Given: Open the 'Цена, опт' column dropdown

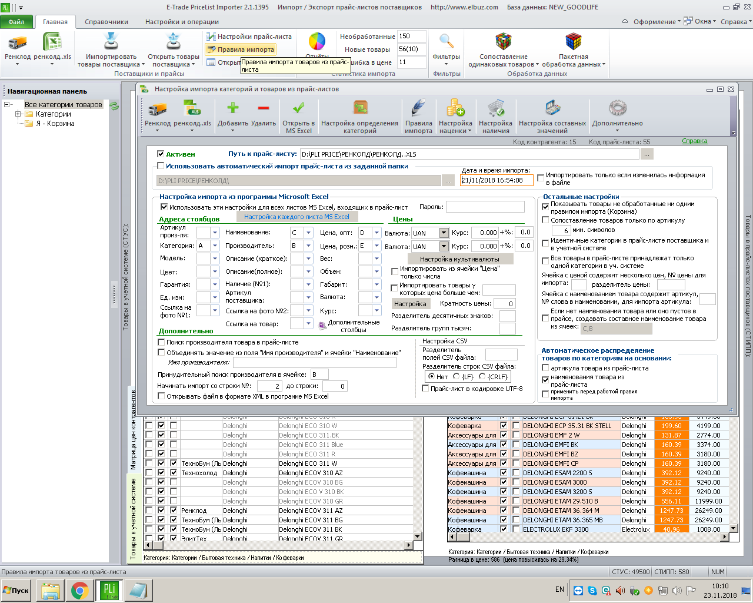Looking at the screenshot, I should (376, 233).
